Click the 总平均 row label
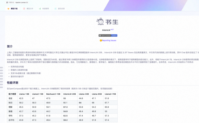Screen dimensions: 199x123 [x=11, y=120]
